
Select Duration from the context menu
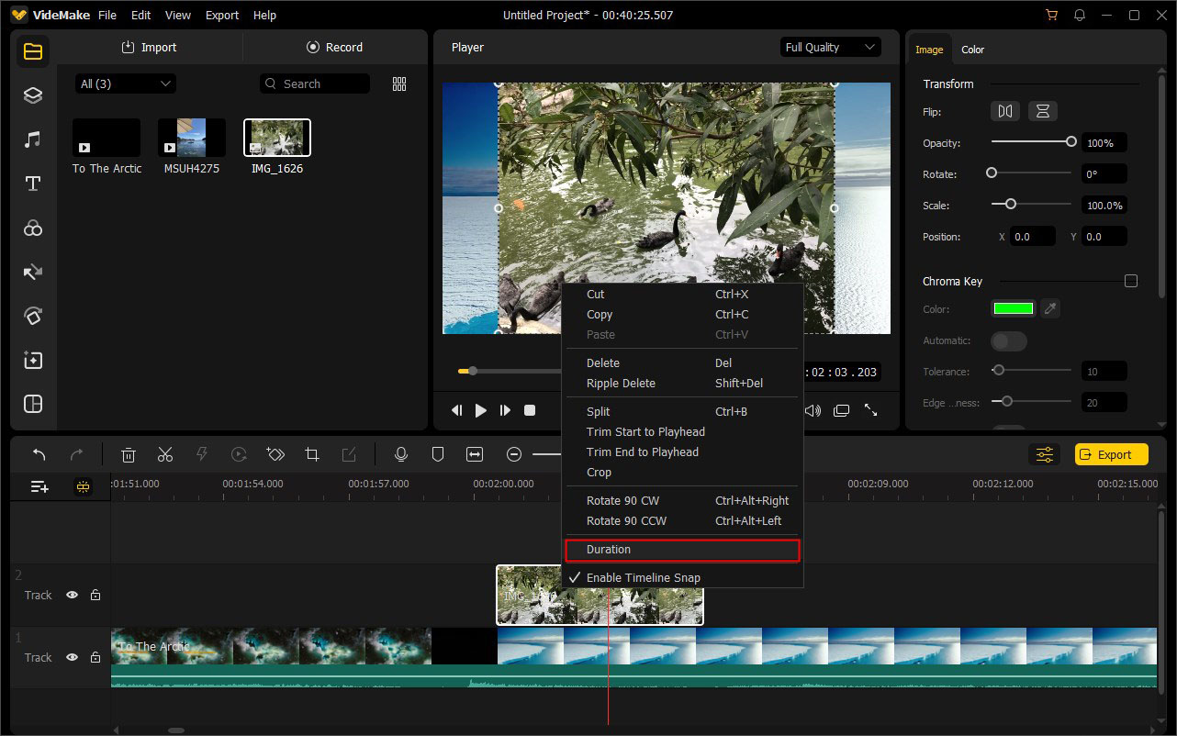(607, 549)
